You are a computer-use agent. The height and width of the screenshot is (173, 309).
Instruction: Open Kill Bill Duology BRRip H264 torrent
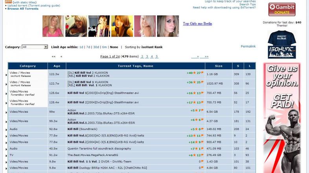point(107,168)
